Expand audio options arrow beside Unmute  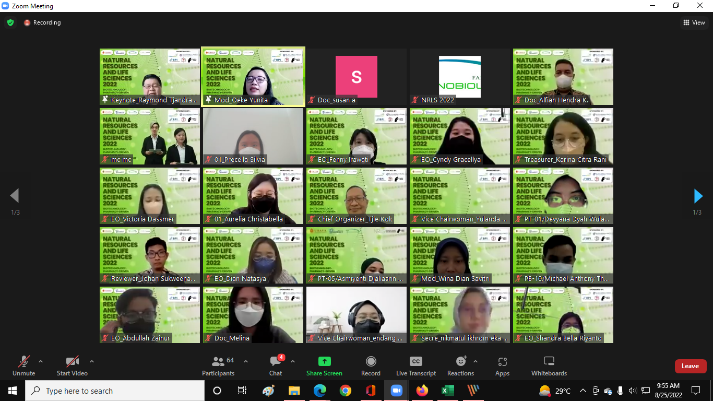point(41,361)
